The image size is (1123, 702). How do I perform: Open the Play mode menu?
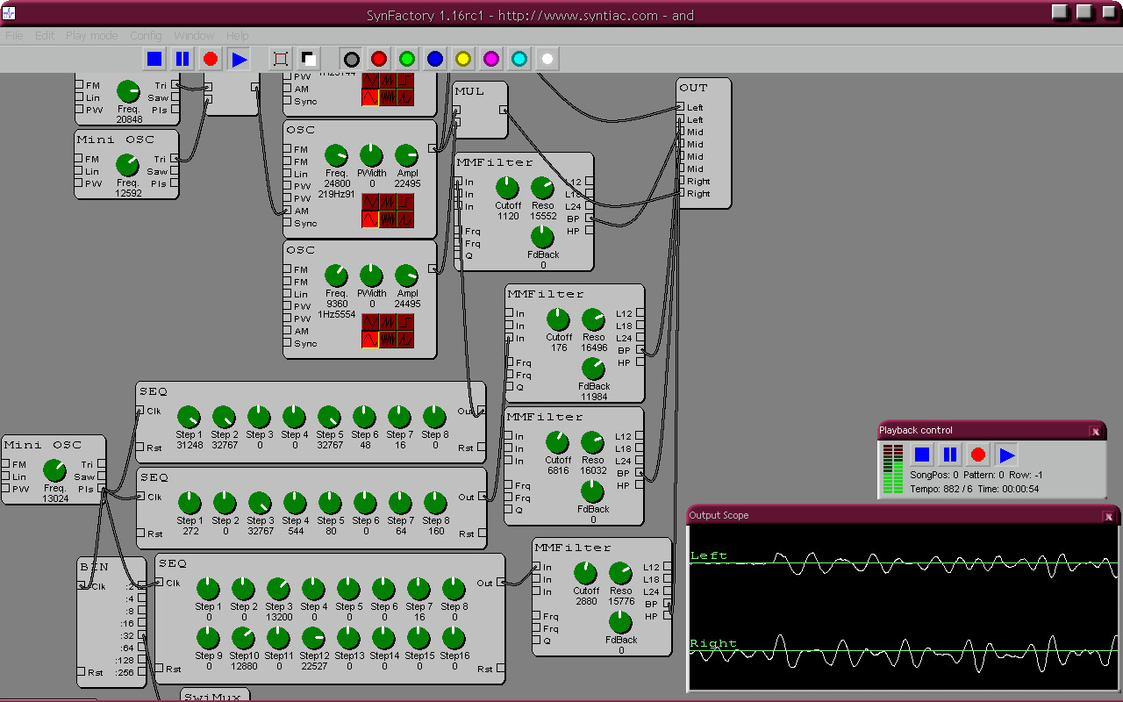pos(92,36)
